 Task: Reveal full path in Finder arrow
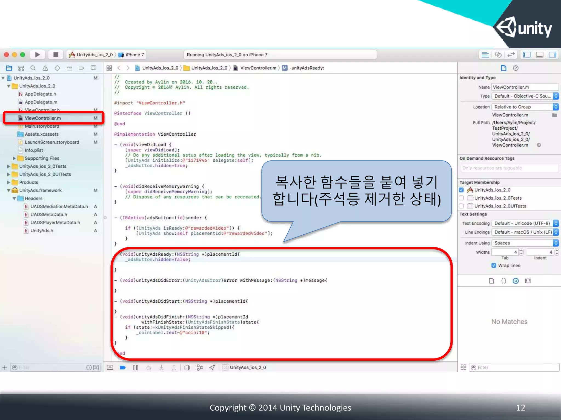tap(539, 145)
